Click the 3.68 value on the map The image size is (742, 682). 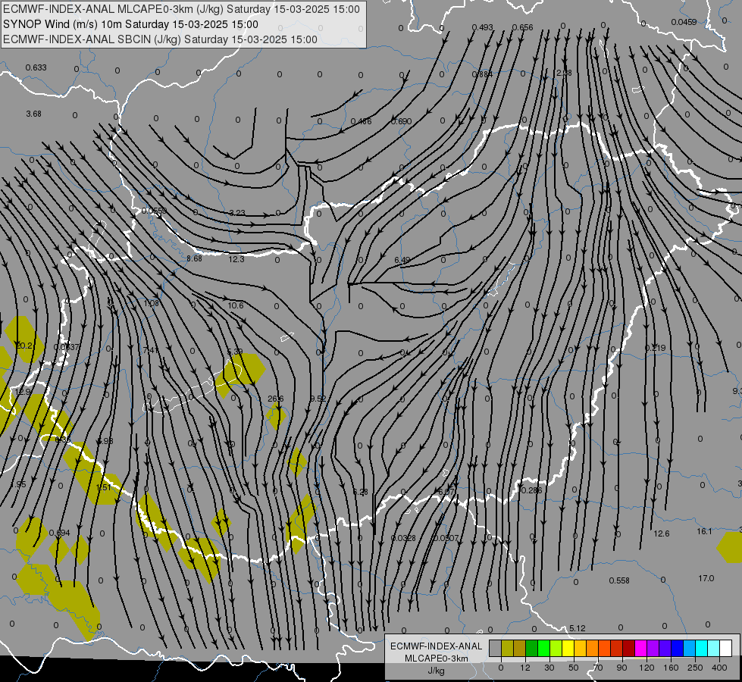33,114
